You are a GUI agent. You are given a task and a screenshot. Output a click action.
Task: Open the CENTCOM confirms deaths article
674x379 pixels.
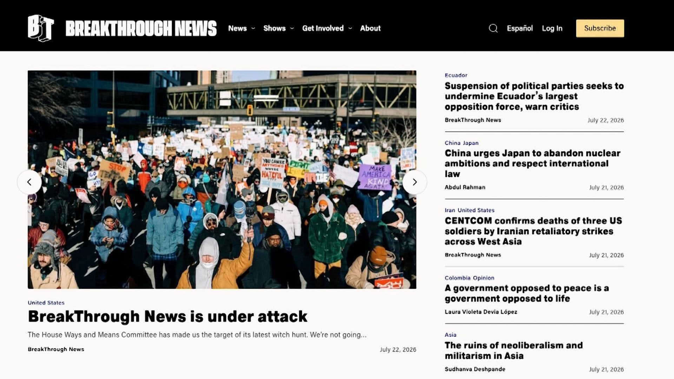click(x=533, y=231)
